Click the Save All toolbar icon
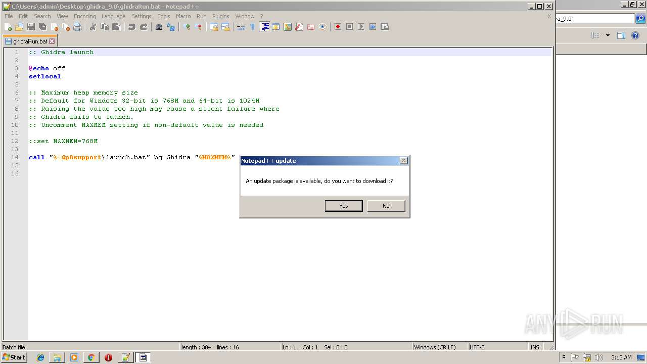Screen dimensions: 647x364 coord(42,27)
